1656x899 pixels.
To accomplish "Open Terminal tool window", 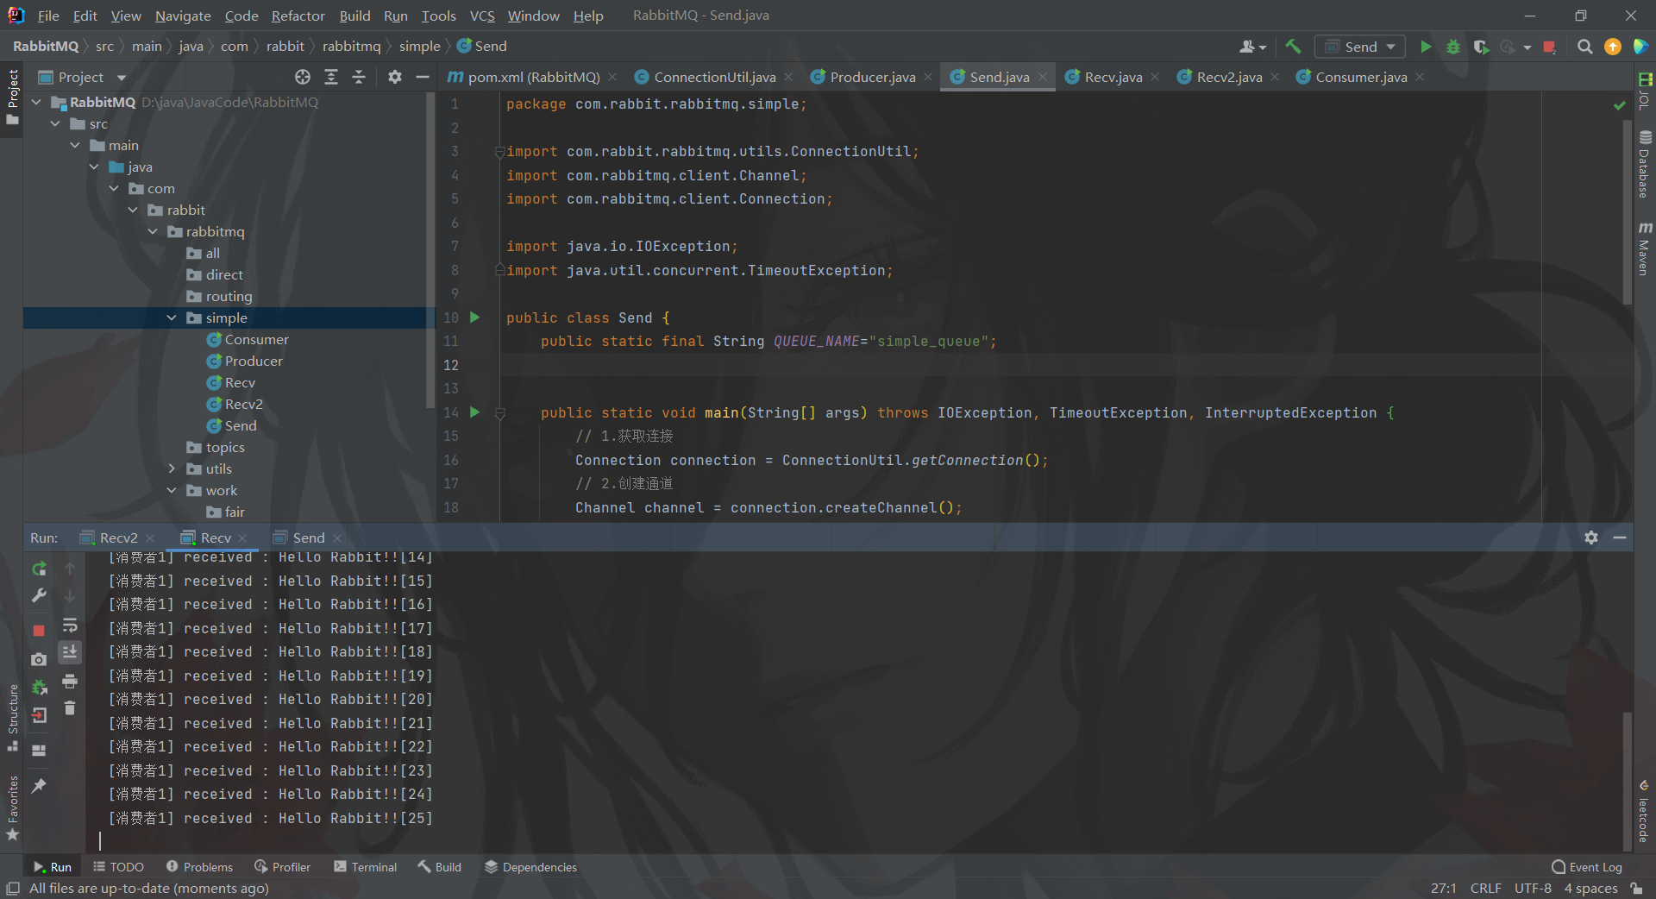I will pyautogui.click(x=365, y=867).
